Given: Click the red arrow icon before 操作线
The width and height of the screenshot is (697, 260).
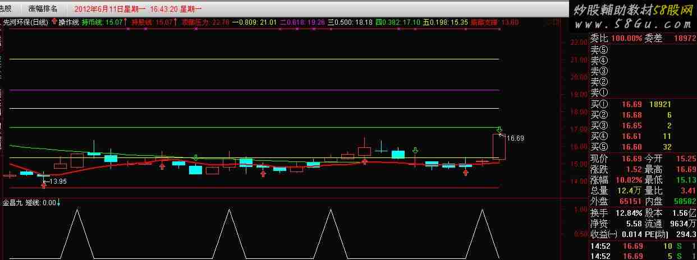Looking at the screenshot, I should pos(54,22).
